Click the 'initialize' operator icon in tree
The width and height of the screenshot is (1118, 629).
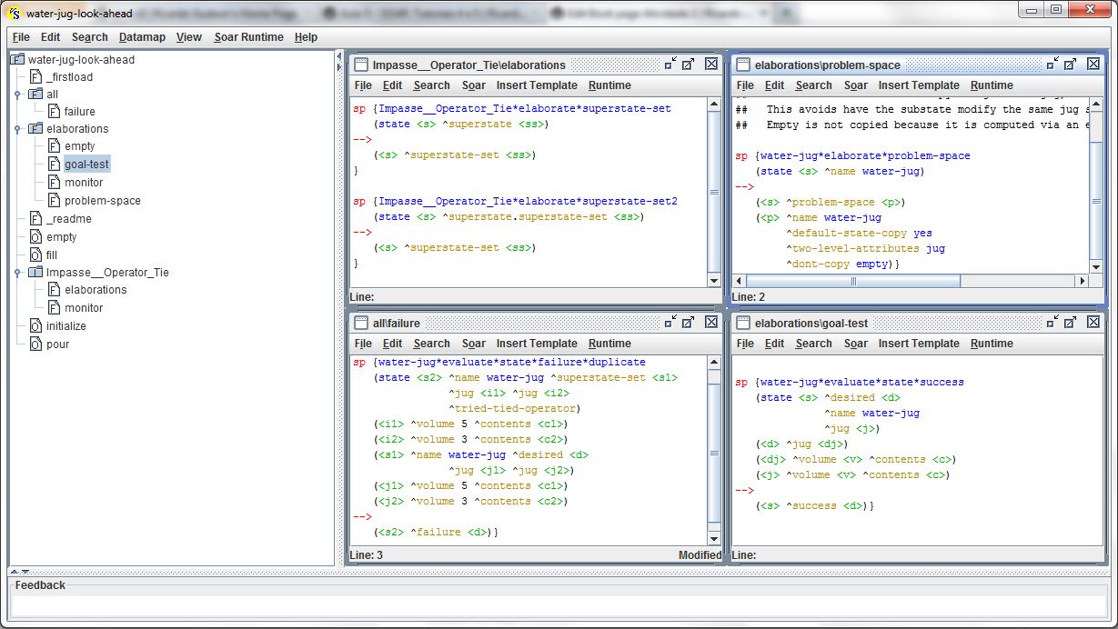[x=35, y=326]
